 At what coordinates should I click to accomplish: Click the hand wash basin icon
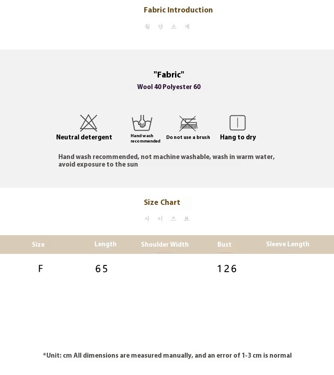tap(142, 122)
